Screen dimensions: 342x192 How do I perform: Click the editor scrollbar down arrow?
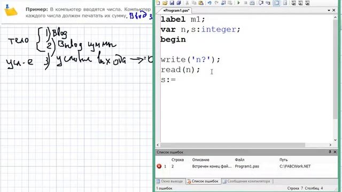click(335, 140)
